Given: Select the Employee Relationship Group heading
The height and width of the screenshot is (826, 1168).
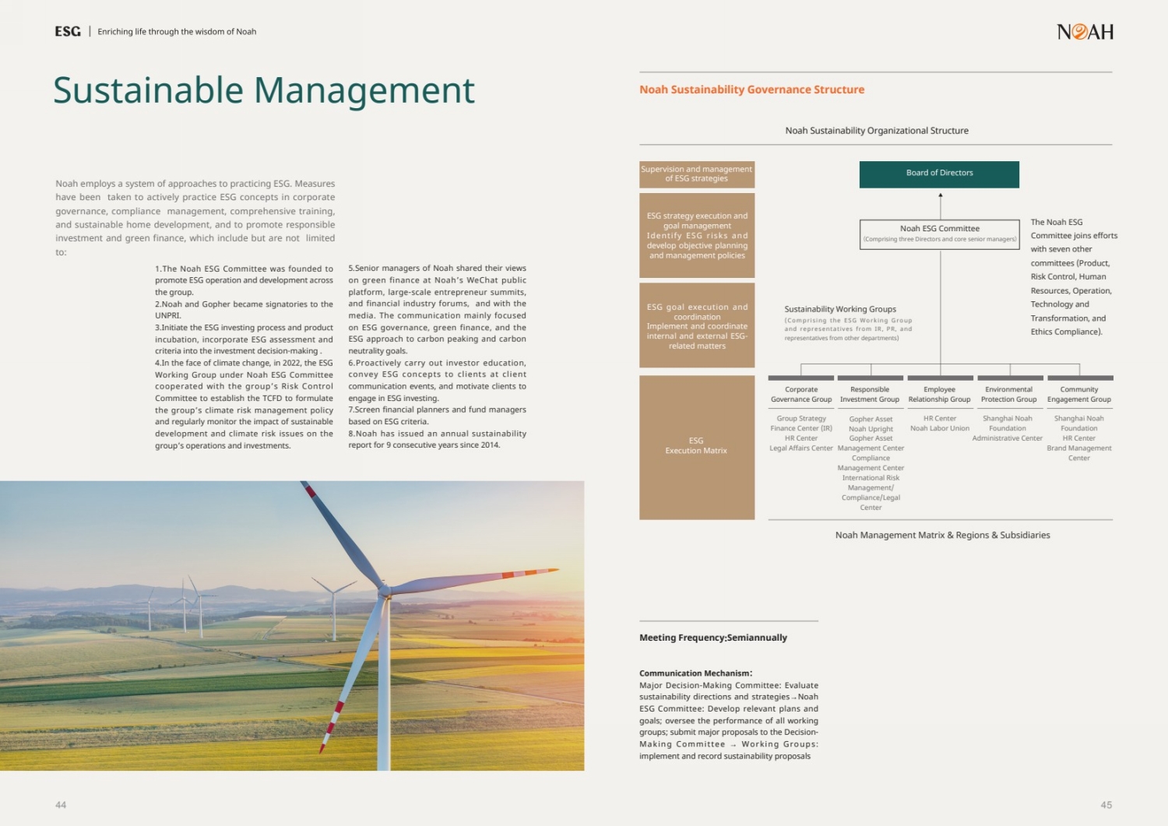Looking at the screenshot, I should (x=939, y=395).
